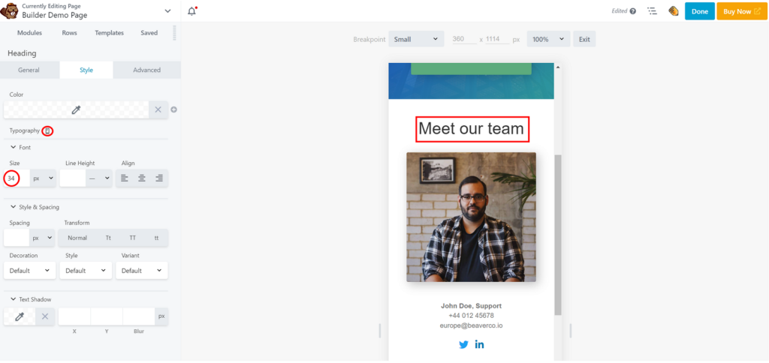769x363 pixels.
Task: Click the text shadow Y field
Action: tap(107, 316)
